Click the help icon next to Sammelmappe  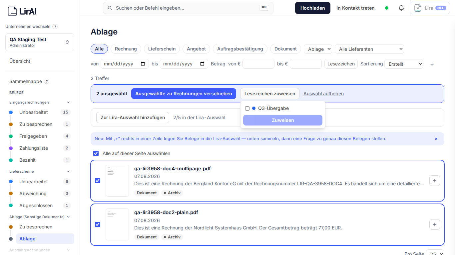47,81
